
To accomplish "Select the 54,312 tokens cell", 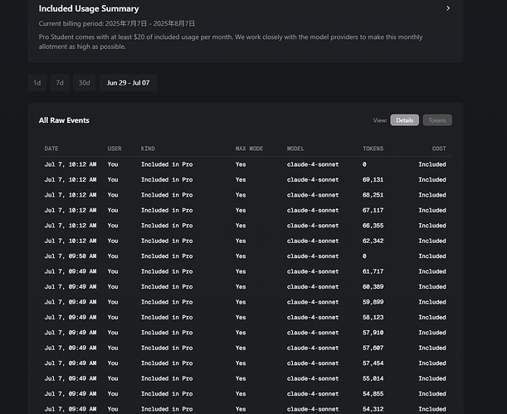I will 373,409.
